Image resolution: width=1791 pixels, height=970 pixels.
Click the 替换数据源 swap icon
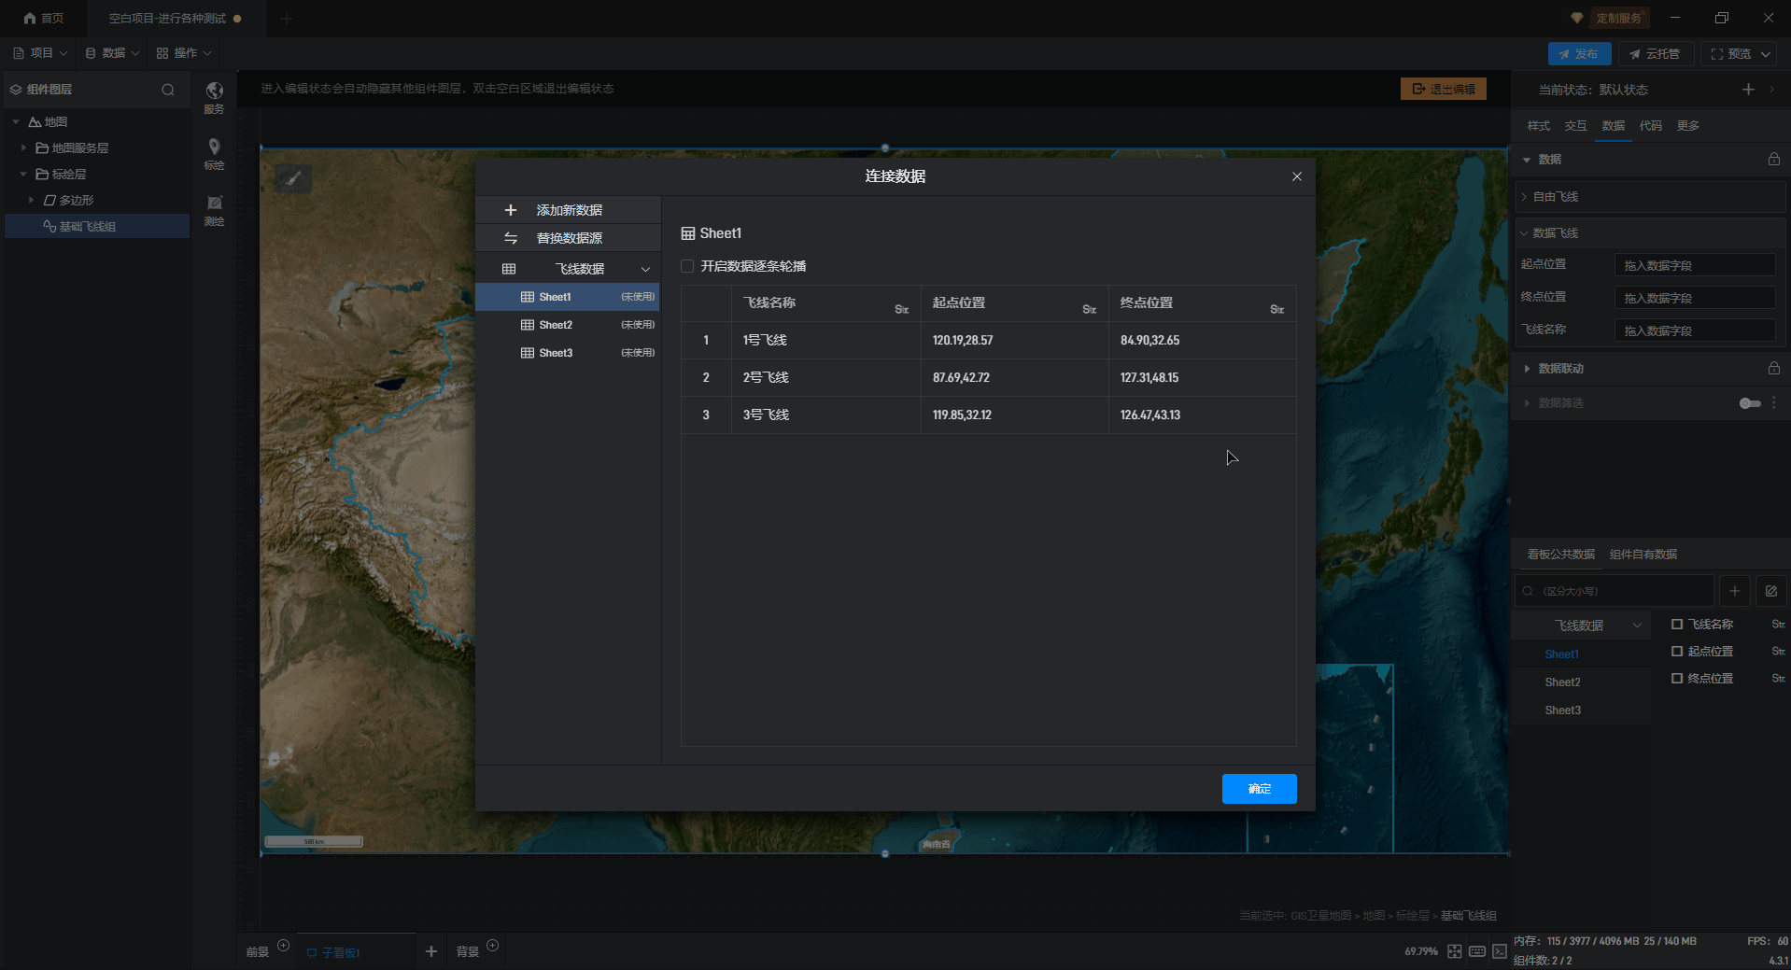point(510,238)
